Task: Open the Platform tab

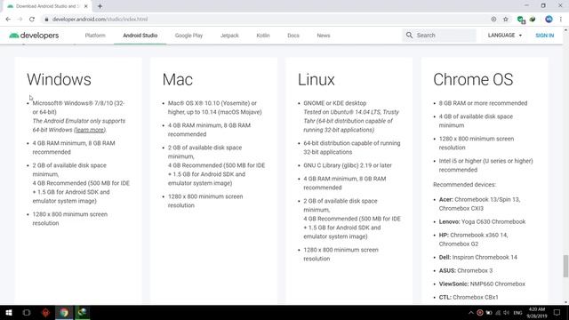Action: tap(95, 36)
